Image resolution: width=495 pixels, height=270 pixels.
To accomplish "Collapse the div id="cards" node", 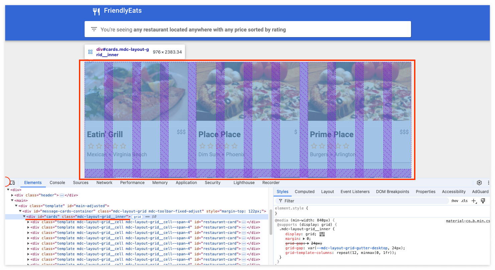I will (x=24, y=217).
